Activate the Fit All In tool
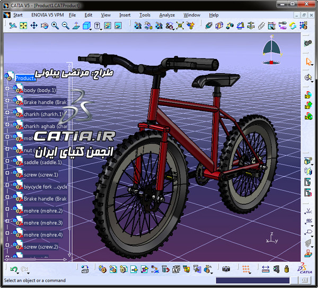Screen dimensions: 318x288 point(23,26)
